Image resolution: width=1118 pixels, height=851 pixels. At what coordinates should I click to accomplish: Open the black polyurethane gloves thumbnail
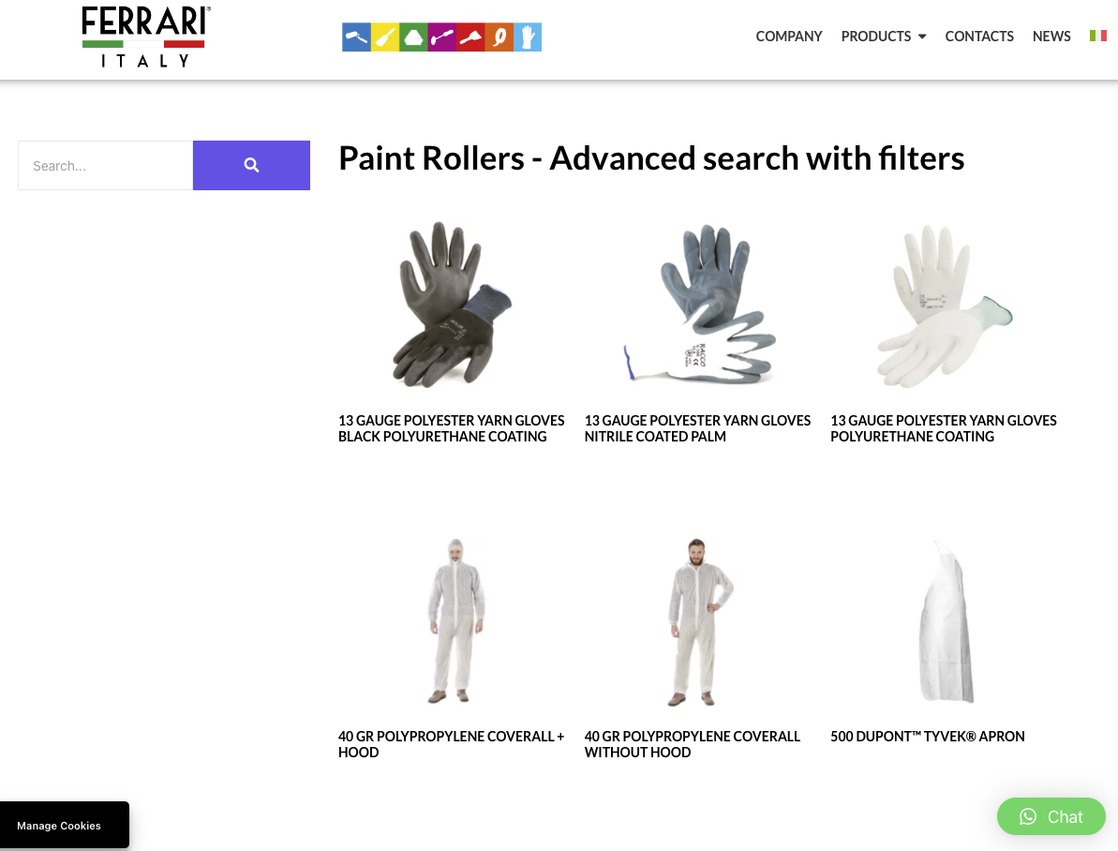452,305
